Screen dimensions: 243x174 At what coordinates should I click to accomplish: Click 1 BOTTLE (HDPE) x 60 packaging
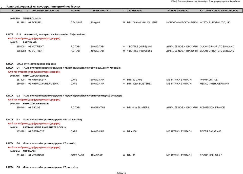[139, 51]
